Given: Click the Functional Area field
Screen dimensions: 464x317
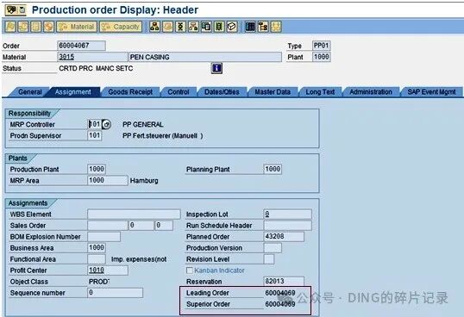Looking at the screenshot, I should [97, 258].
